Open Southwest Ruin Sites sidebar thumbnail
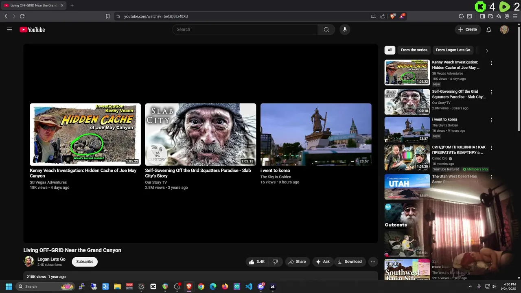Viewport: 521px width, 293px height. tap(407, 270)
